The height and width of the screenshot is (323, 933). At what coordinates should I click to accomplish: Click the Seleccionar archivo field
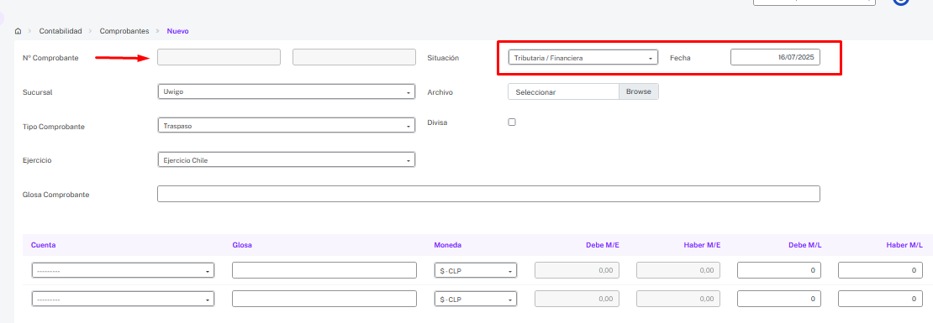[x=563, y=91]
